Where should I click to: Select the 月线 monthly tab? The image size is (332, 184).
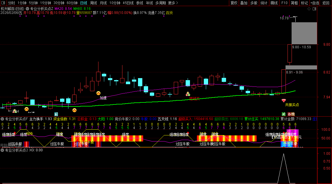click(x=103, y=3)
